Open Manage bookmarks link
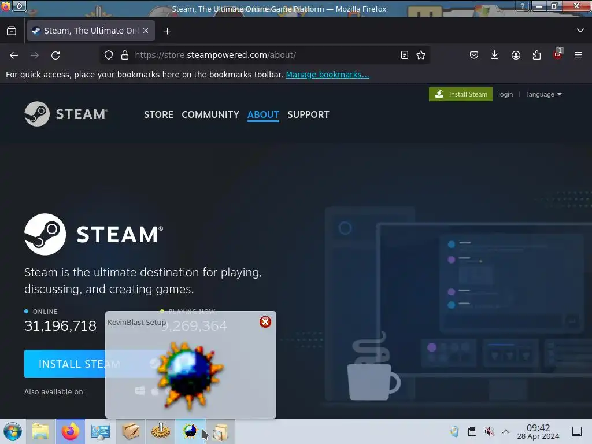This screenshot has width=592, height=444. click(x=327, y=75)
